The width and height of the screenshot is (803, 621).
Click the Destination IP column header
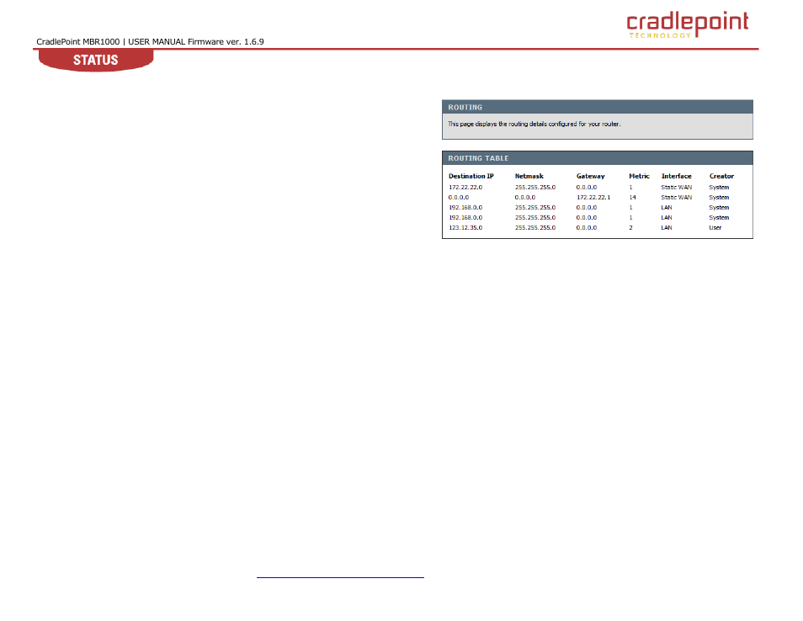pos(471,176)
